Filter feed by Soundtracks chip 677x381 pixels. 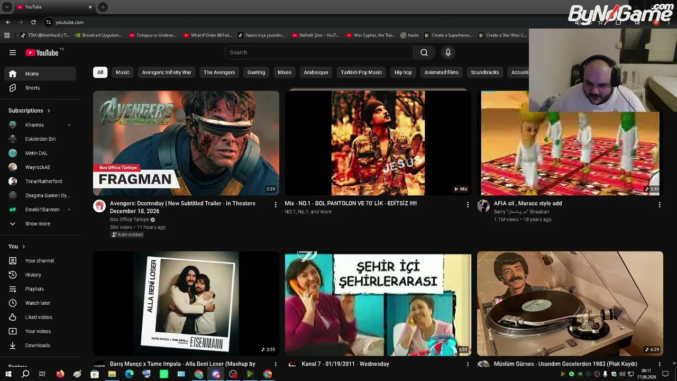tap(485, 72)
